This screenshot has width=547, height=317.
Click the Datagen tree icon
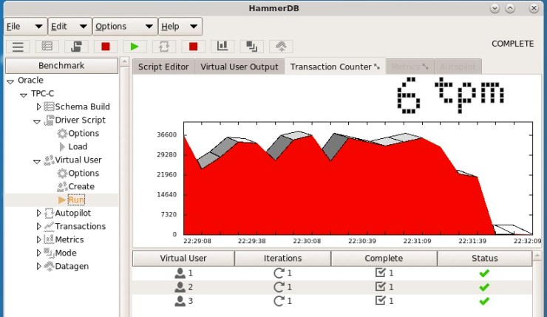[50, 267]
